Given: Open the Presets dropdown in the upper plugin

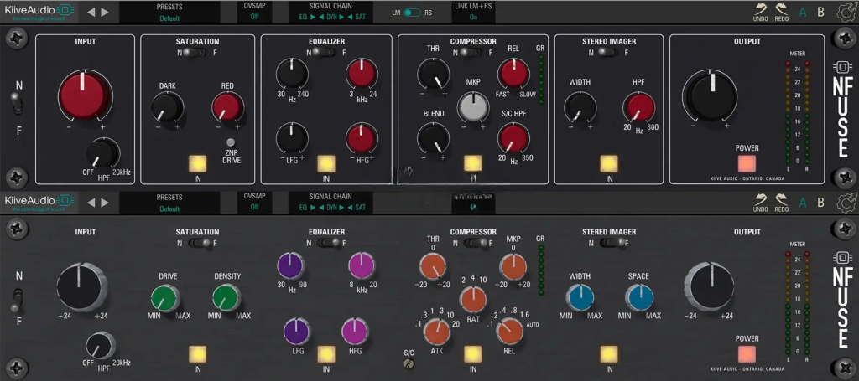Looking at the screenshot, I should coord(169,12).
